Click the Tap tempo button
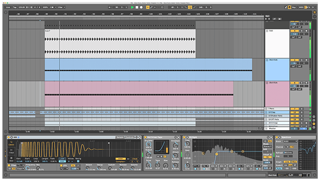The width and height of the screenshot is (325, 182). (x=15, y=7)
